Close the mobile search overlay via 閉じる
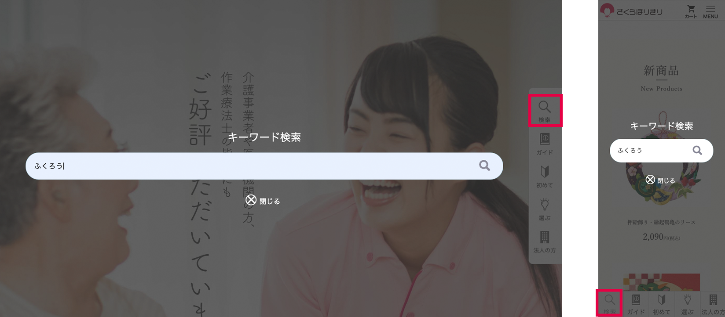The image size is (725, 317). pos(660,180)
